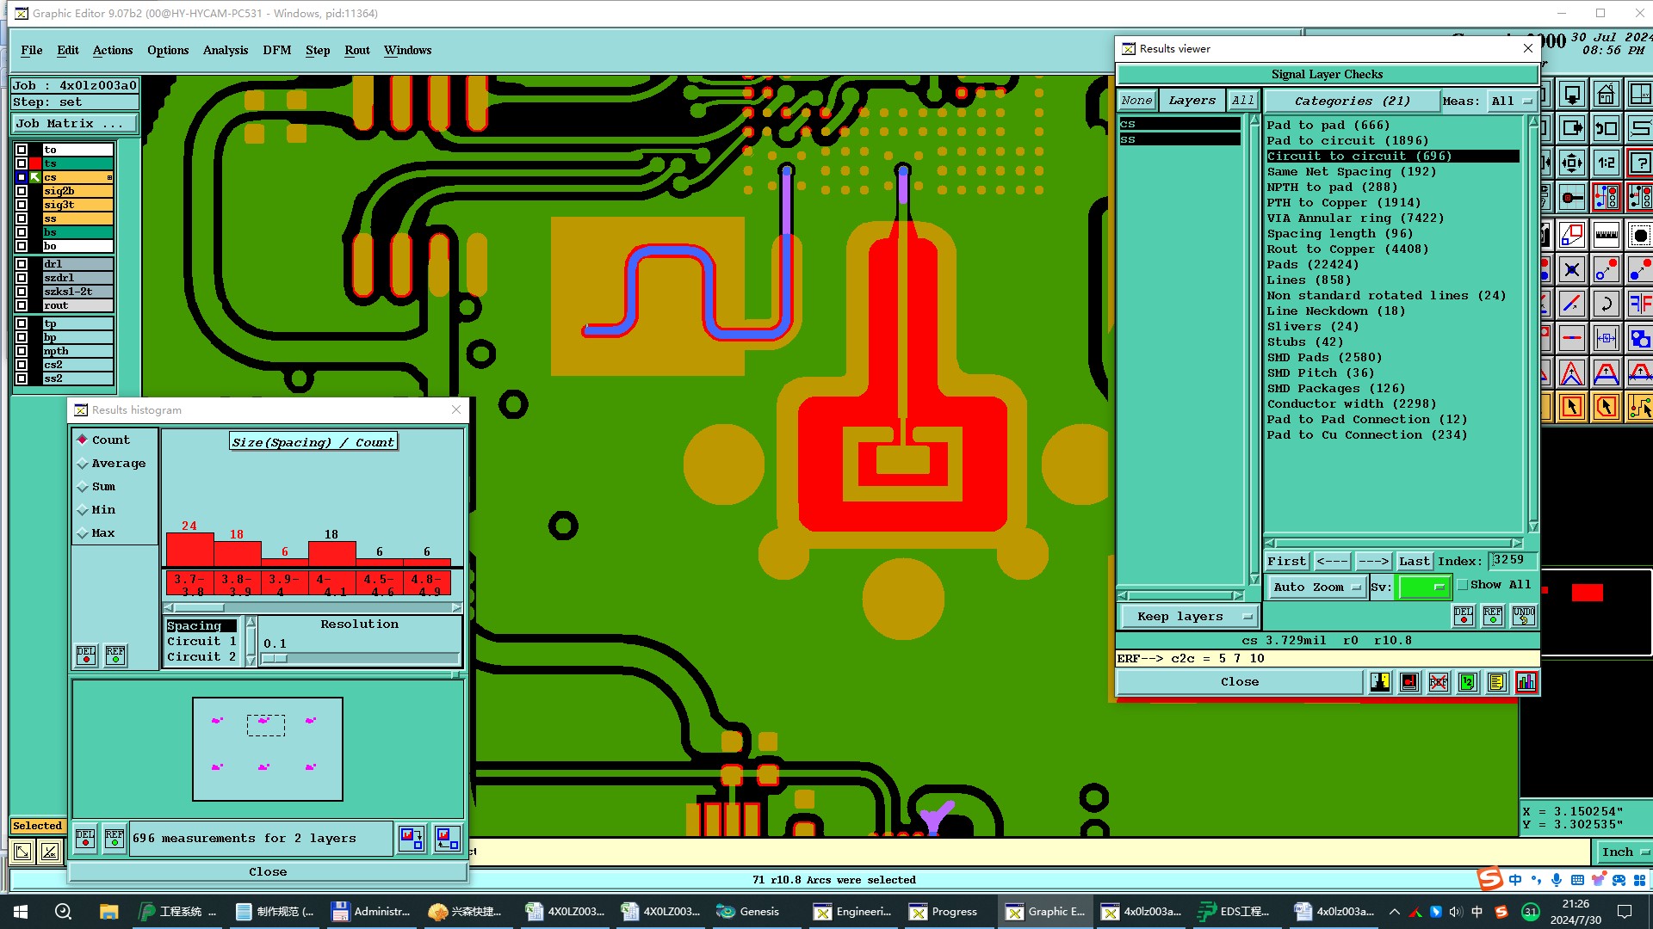Open the Meas All dropdown
This screenshot has width=1653, height=929.
point(1511,101)
